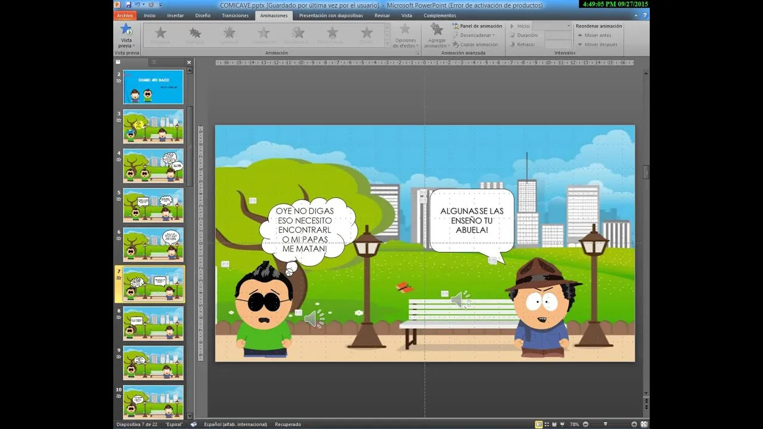
Task: Switch to the Vista ribbon tab
Action: tap(407, 15)
